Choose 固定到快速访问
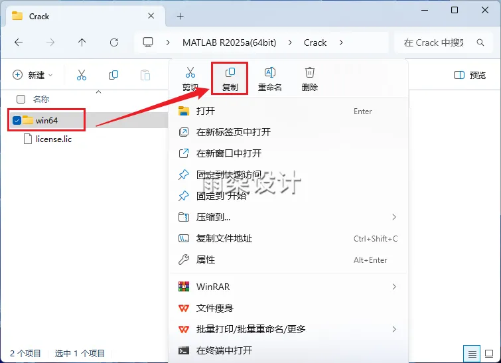This screenshot has height=363, width=501. [288, 175]
